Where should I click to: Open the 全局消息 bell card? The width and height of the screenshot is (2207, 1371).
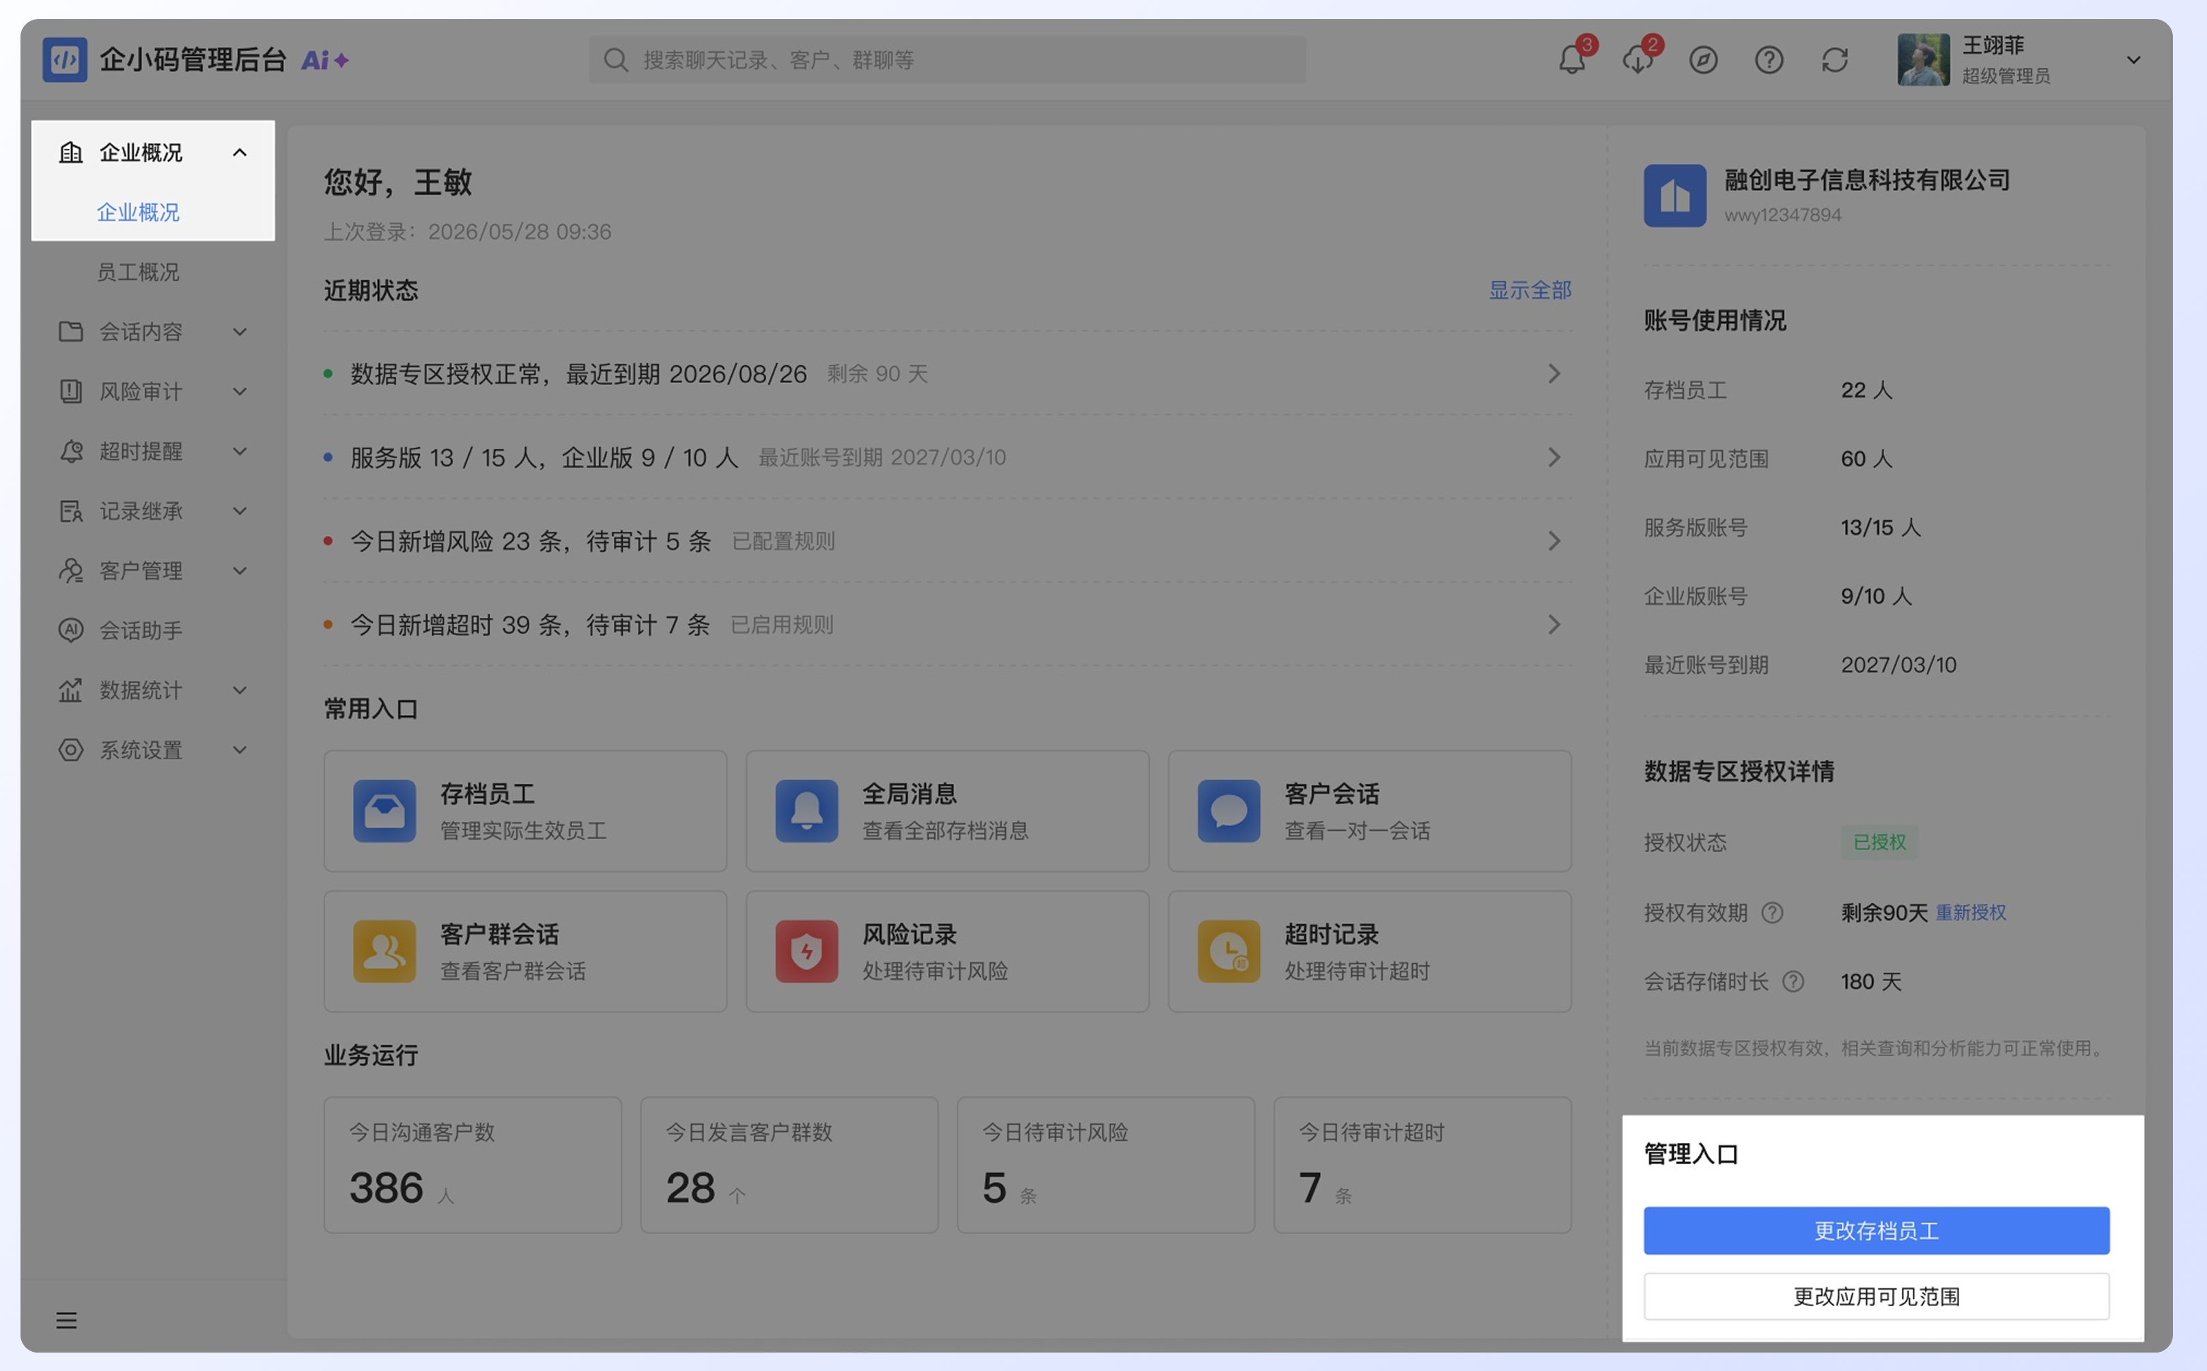(x=948, y=810)
